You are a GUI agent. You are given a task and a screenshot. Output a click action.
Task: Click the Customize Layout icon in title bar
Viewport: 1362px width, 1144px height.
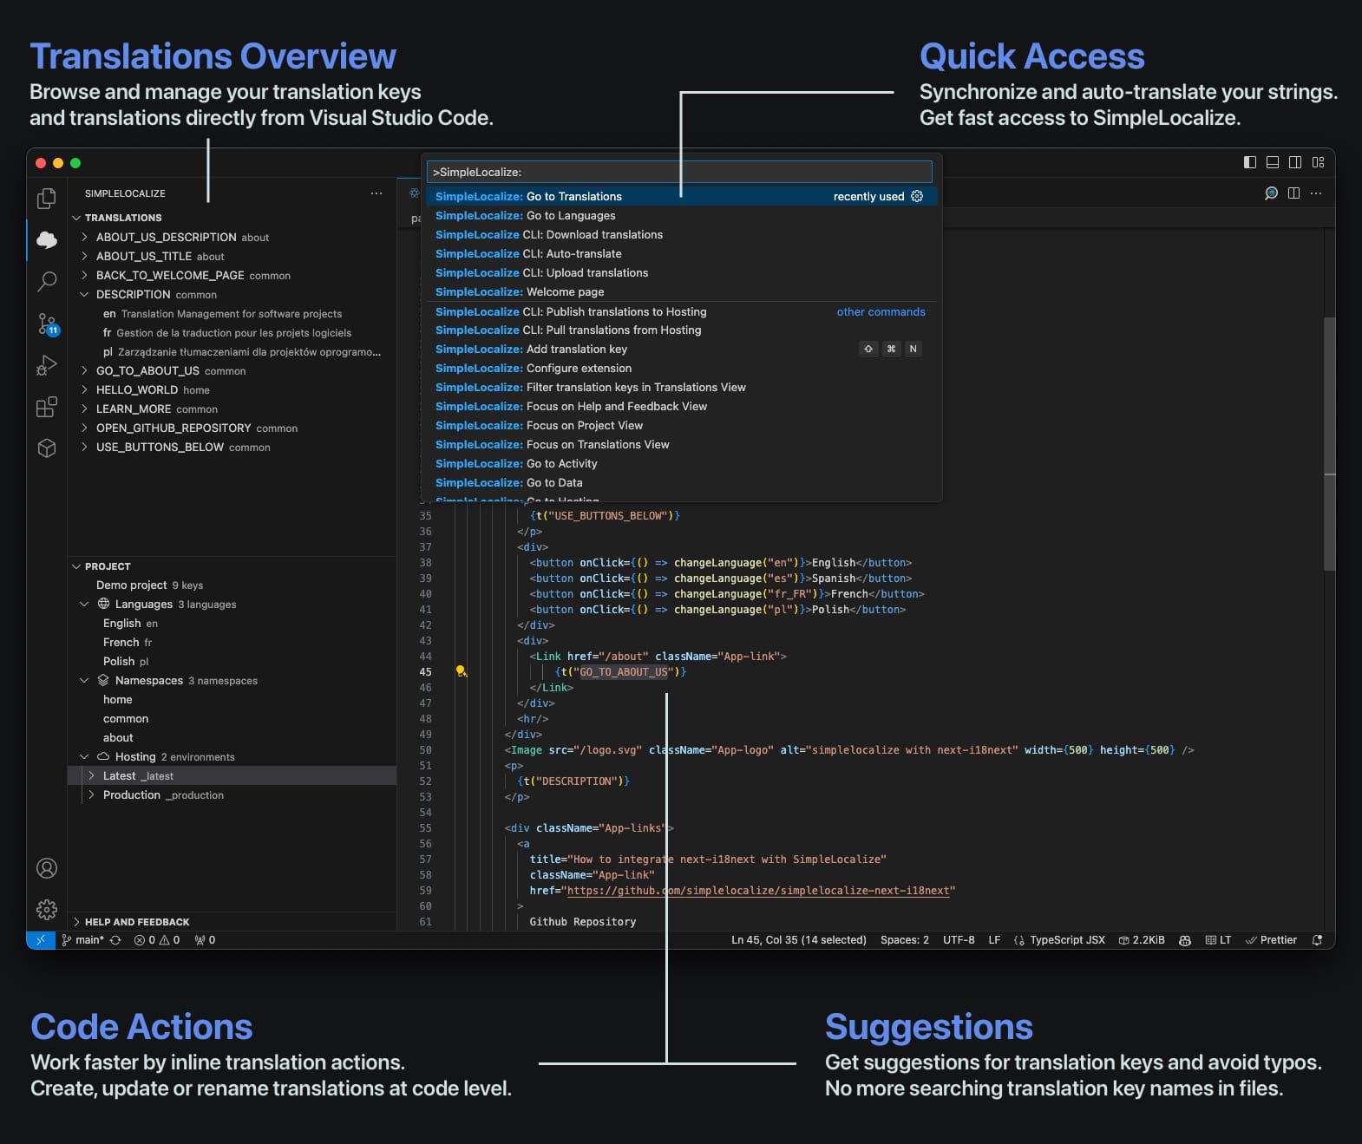click(x=1318, y=162)
